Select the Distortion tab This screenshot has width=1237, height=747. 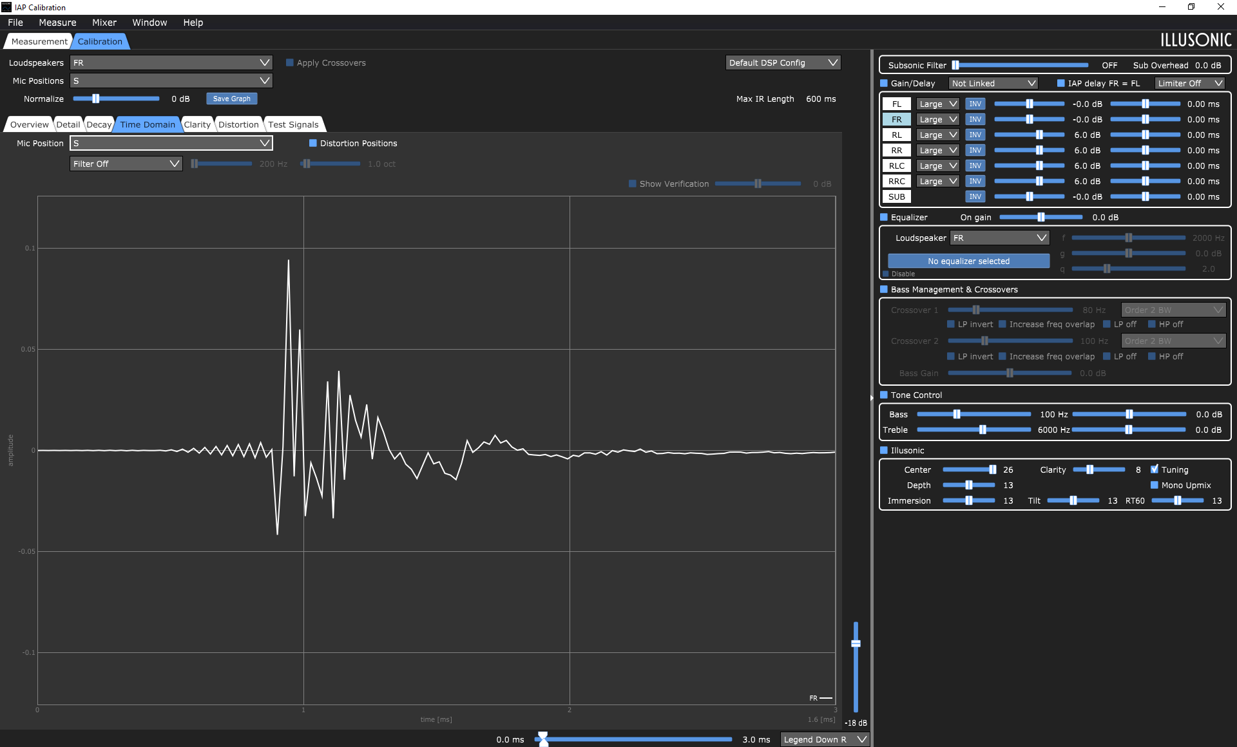click(x=238, y=125)
